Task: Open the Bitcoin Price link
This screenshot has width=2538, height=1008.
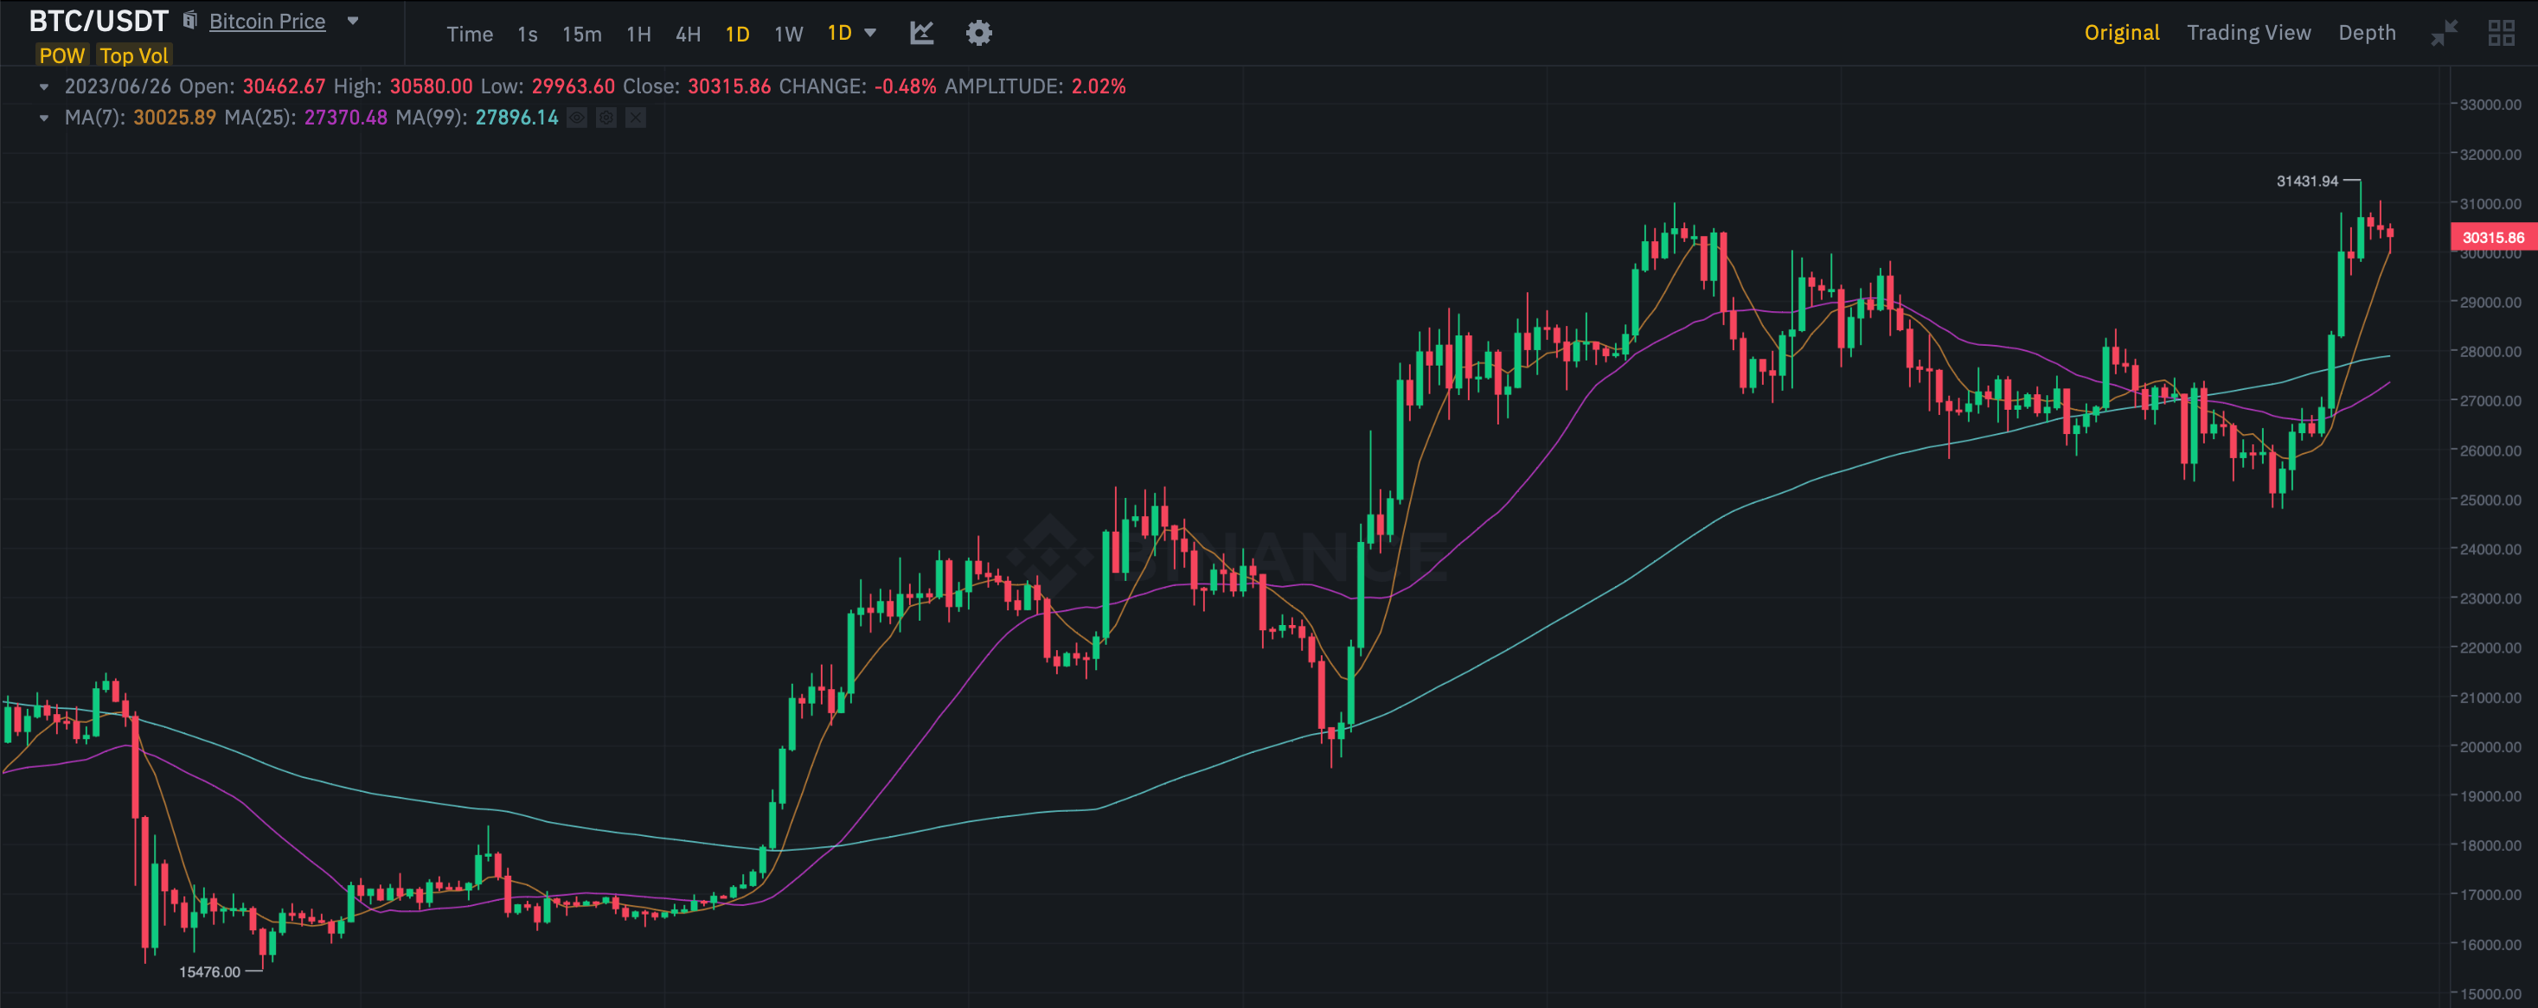Action: (x=267, y=21)
